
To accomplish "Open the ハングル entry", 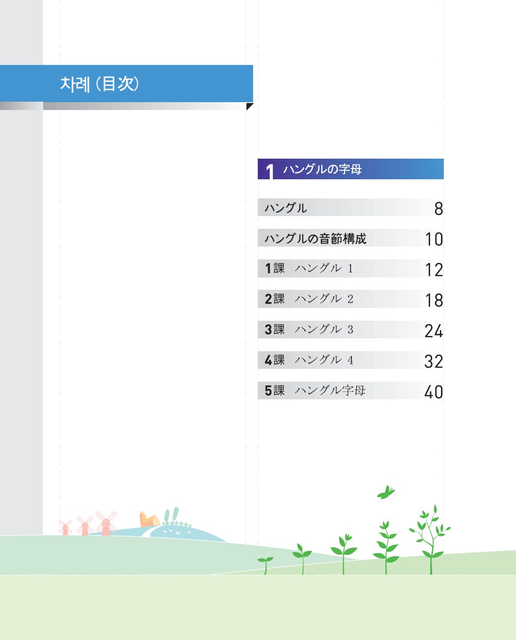I will [286, 208].
